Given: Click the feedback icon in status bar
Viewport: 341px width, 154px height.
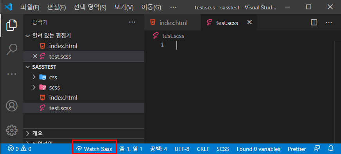Looking at the screenshot, I should (x=316, y=149).
